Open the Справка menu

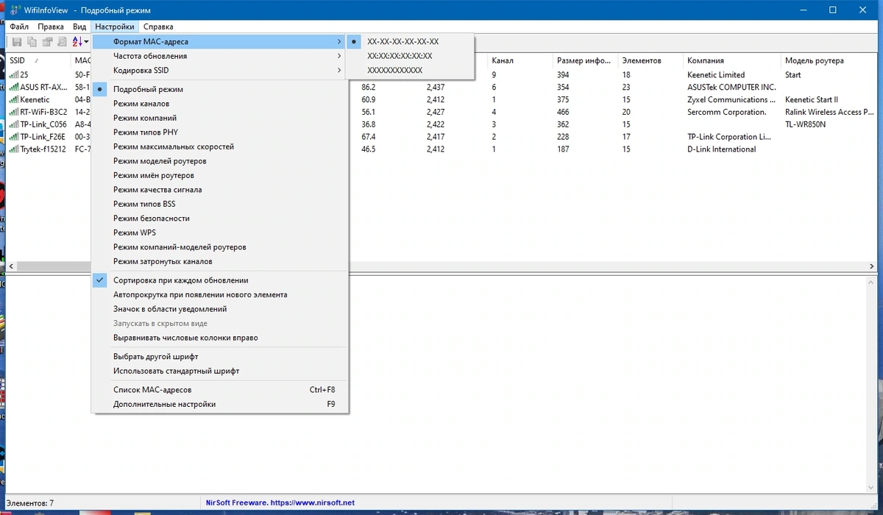[158, 26]
